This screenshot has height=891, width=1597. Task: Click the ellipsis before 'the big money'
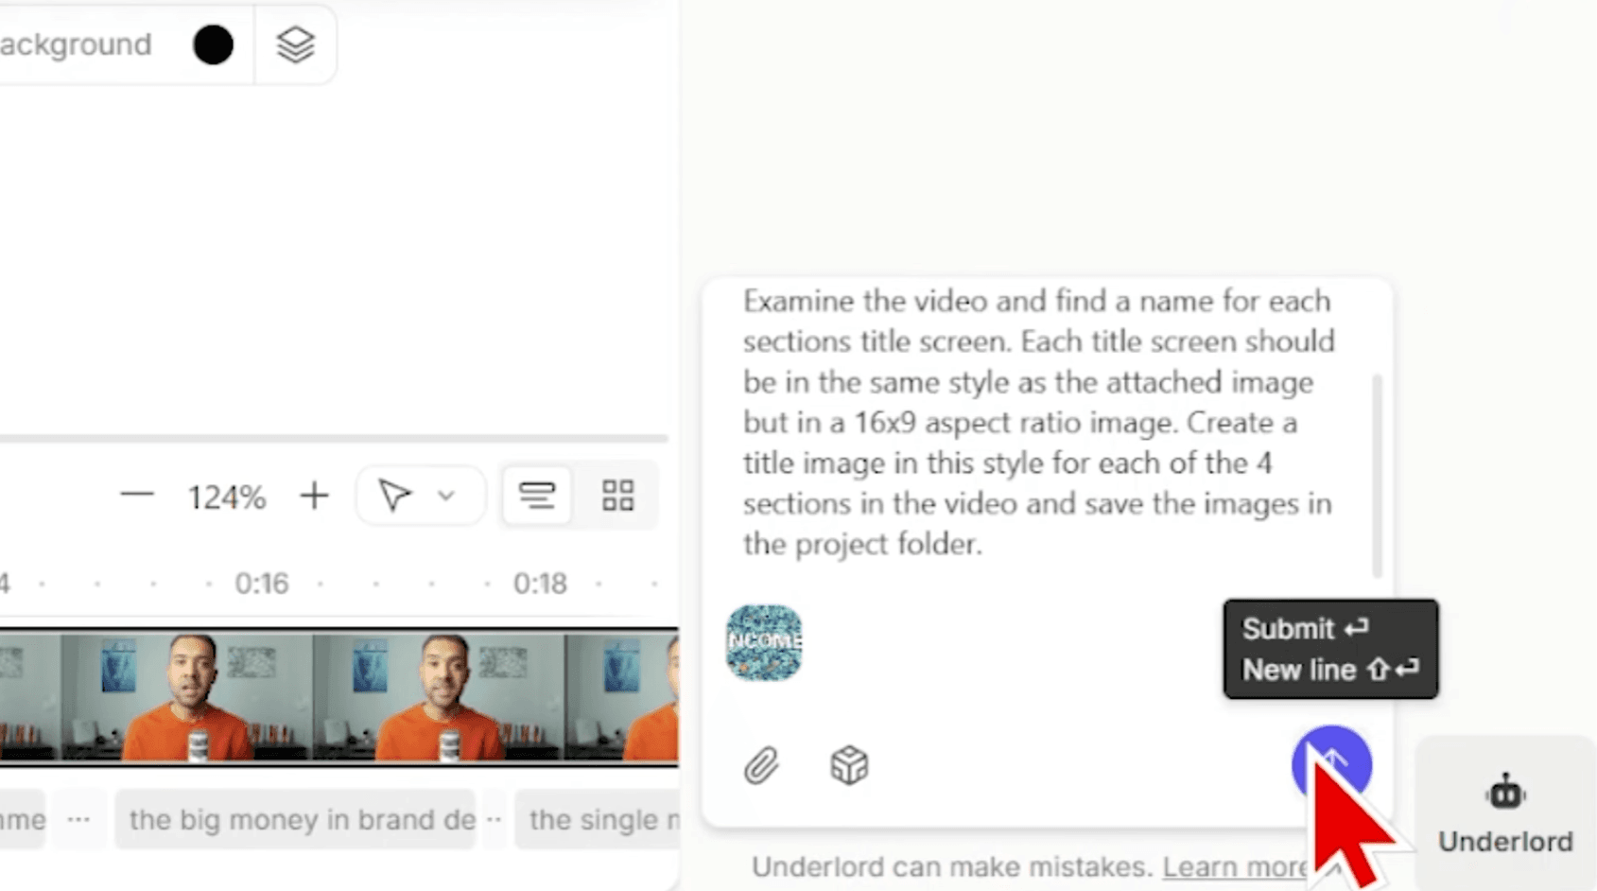79,819
